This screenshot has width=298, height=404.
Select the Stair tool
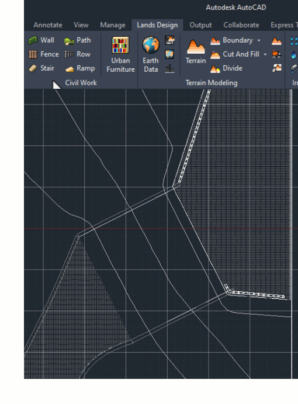pyautogui.click(x=41, y=68)
